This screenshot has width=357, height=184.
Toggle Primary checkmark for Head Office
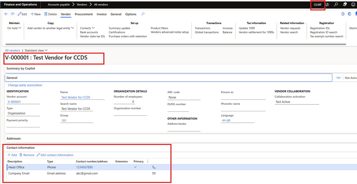pos(136,167)
